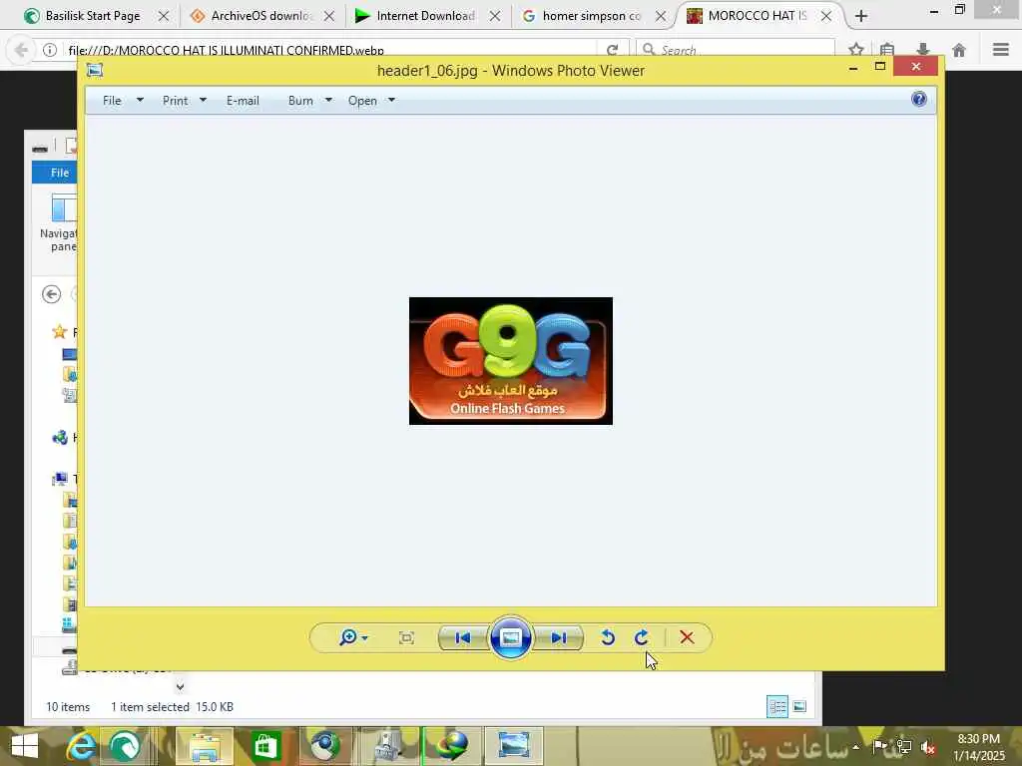This screenshot has height=766, width=1022.
Task: Start the slide show
Action: 510,637
